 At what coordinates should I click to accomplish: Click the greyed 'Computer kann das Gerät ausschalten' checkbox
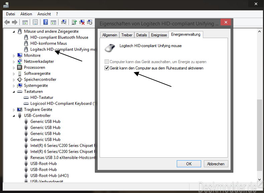pyautogui.click(x=107, y=61)
